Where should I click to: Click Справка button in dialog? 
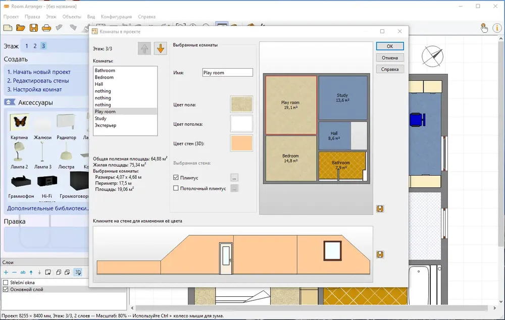pyautogui.click(x=390, y=69)
